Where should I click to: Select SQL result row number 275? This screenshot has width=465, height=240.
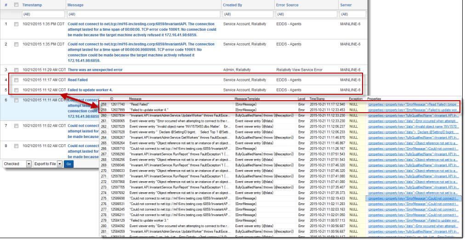click(x=104, y=198)
